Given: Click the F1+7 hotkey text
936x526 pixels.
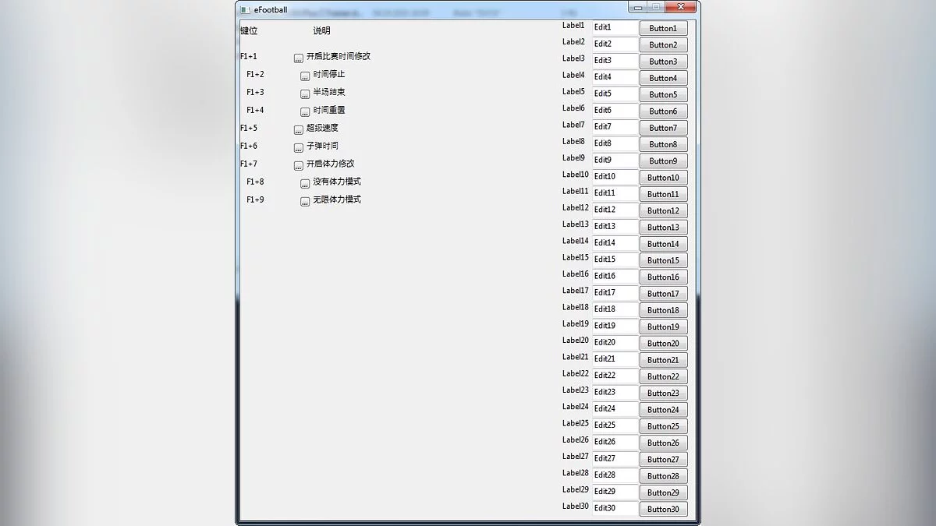Looking at the screenshot, I should (249, 164).
